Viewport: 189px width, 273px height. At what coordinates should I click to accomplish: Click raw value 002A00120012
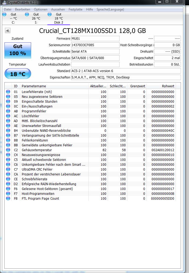point(163,150)
